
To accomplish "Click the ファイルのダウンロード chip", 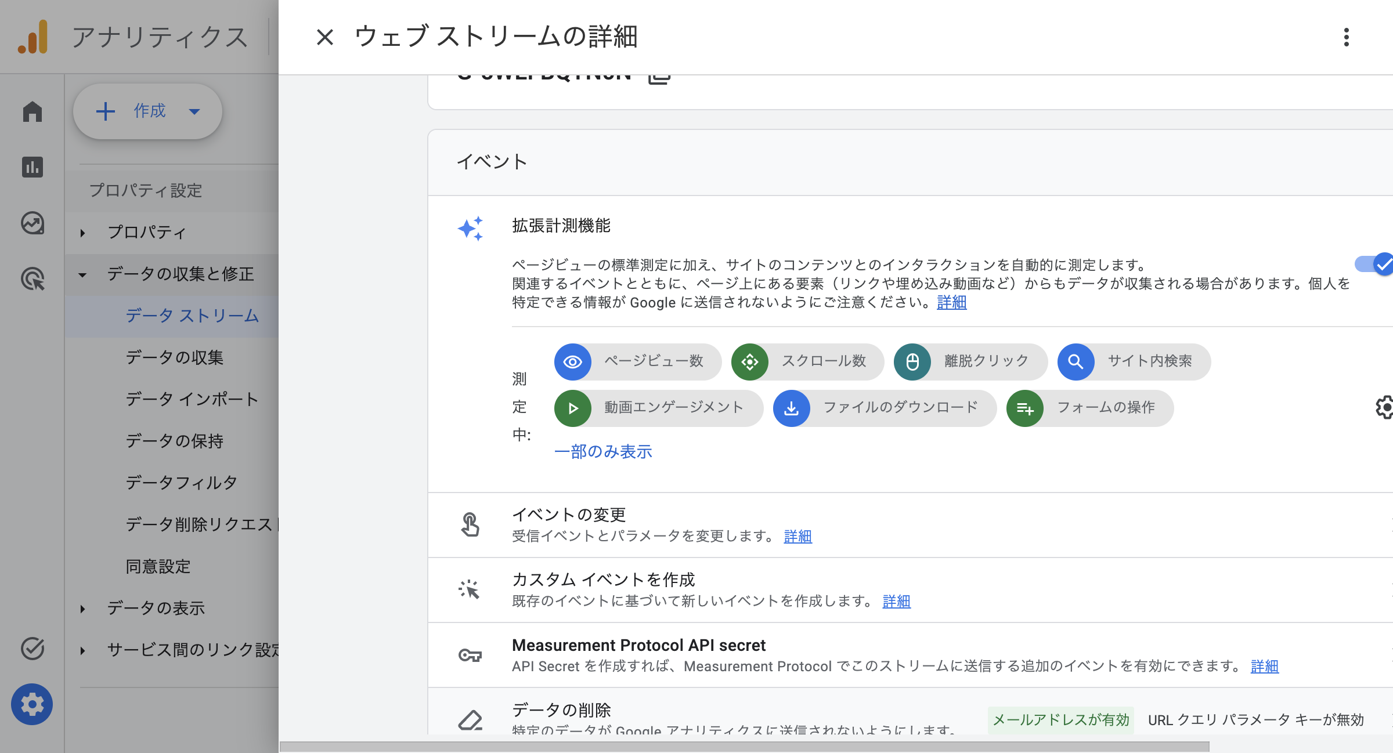I will coord(885,408).
